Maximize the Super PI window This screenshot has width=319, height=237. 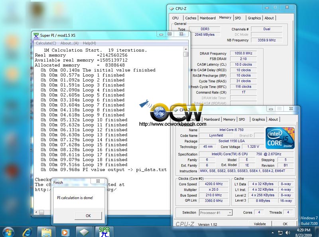[x=170, y=34]
